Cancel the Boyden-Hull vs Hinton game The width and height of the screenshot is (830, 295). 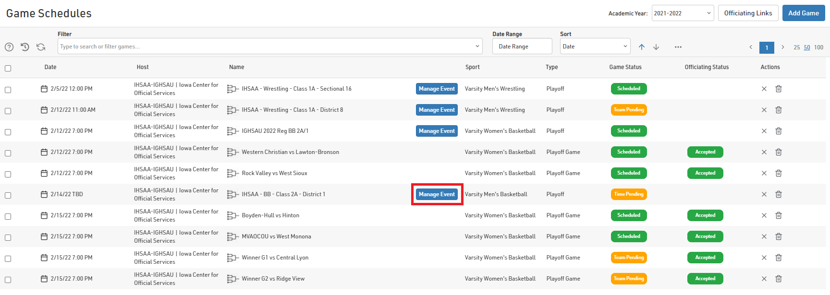click(764, 215)
